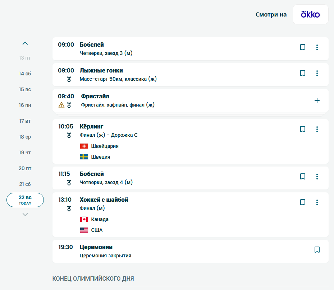Expand the Фристайл event with plus
Image resolution: width=334 pixels, height=290 pixels.
[x=317, y=100]
